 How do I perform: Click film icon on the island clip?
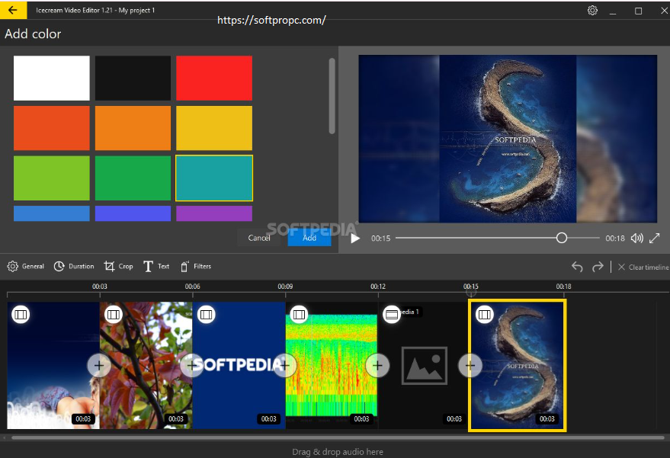click(484, 315)
